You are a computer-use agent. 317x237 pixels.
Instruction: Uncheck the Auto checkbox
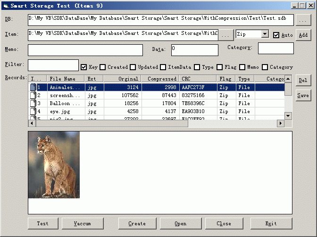point(276,35)
